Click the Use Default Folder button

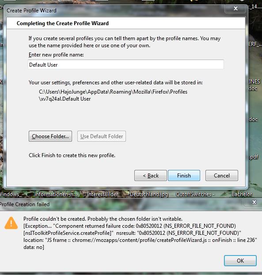pyautogui.click(x=102, y=136)
